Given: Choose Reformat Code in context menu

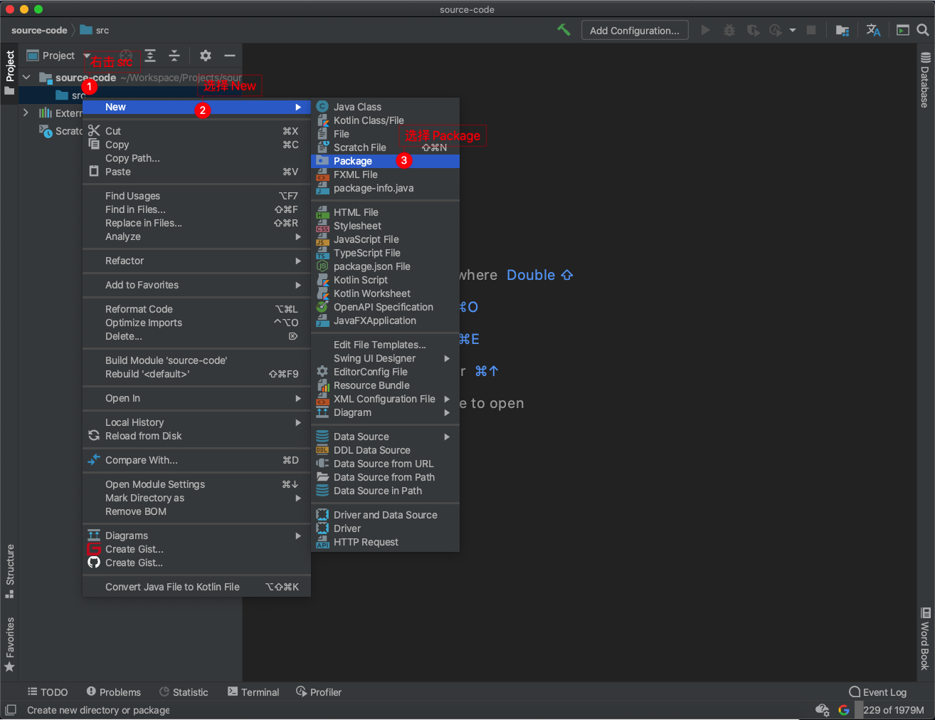Looking at the screenshot, I should (197, 309).
